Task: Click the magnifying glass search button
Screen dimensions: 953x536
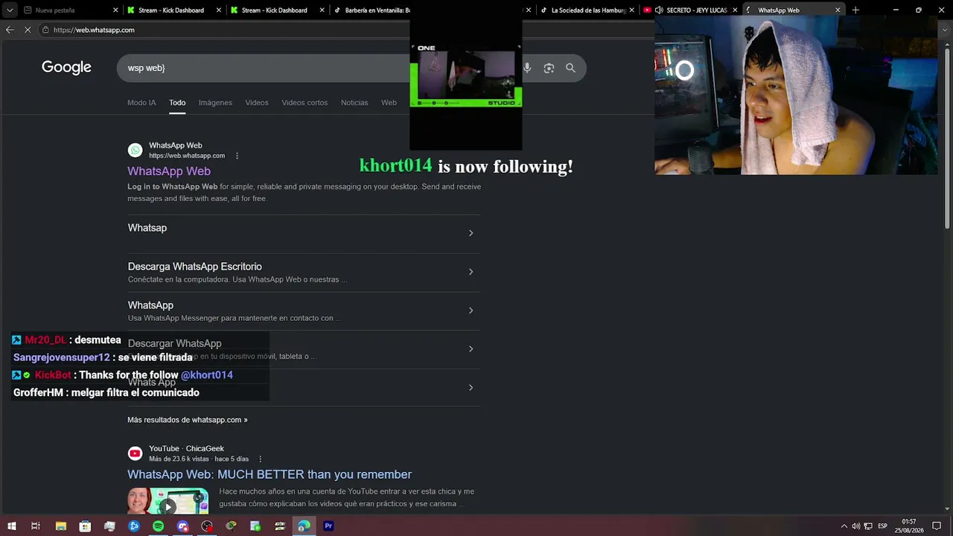Action: pos(570,68)
